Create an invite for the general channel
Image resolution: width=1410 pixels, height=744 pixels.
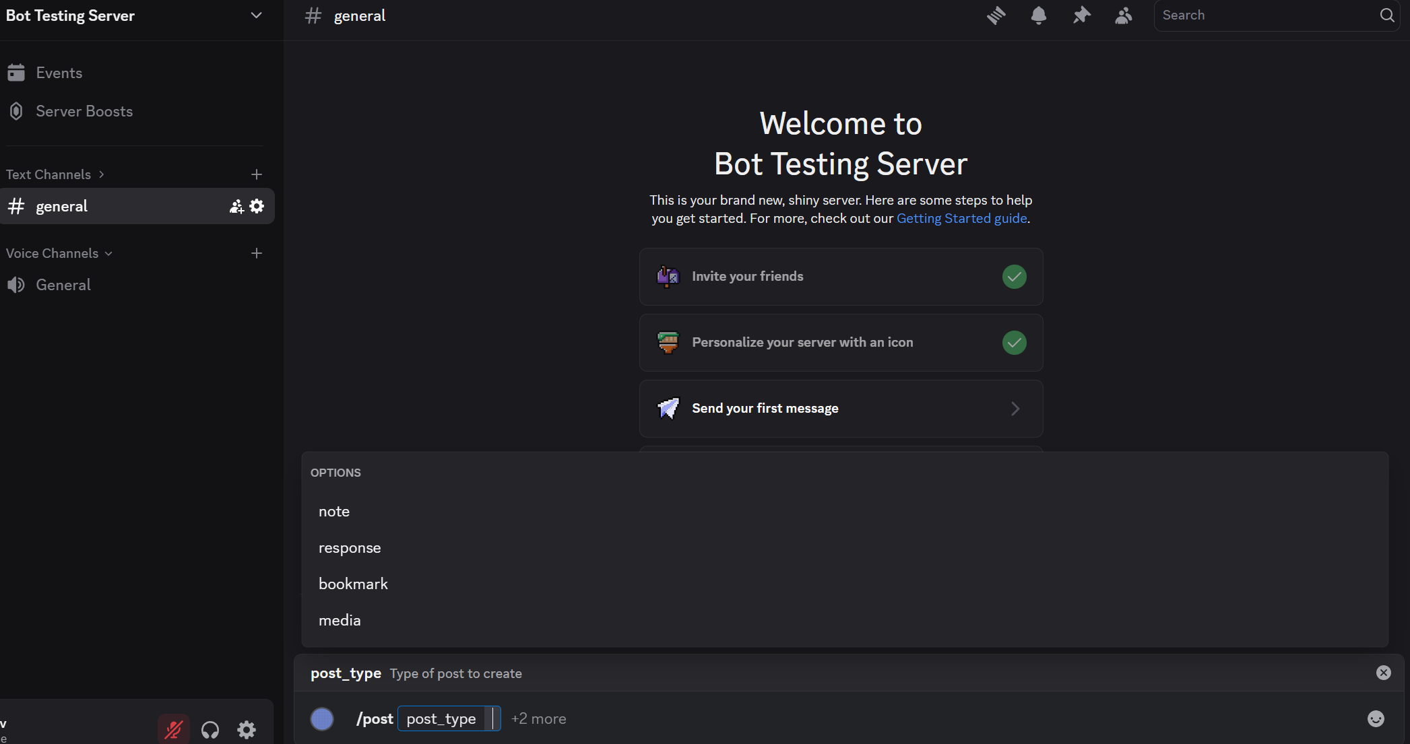(236, 206)
